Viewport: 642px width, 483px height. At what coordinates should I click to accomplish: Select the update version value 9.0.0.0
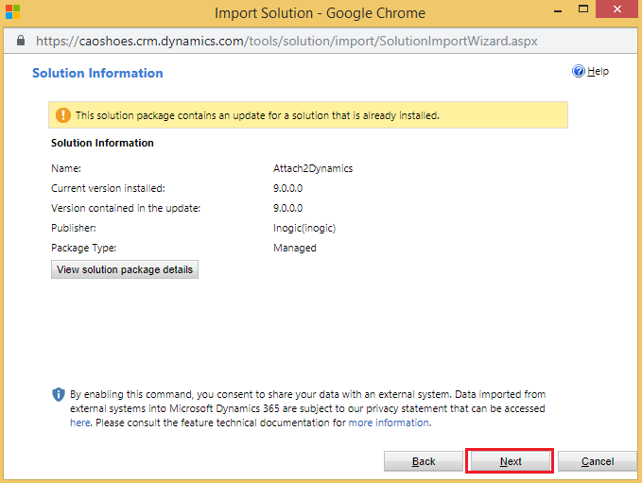(x=287, y=208)
